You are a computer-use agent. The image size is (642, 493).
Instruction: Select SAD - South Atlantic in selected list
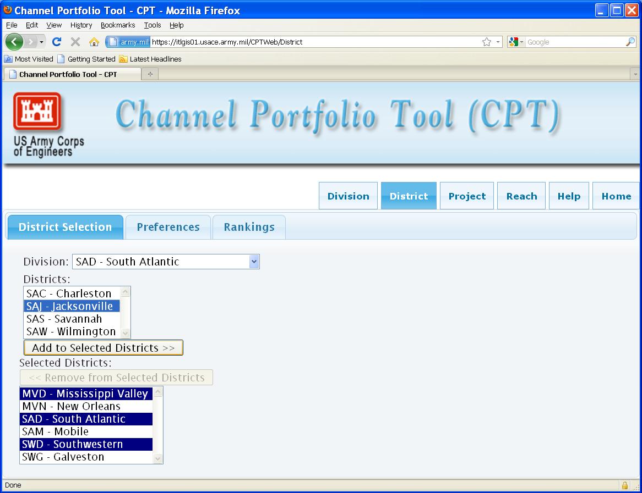(x=86, y=419)
